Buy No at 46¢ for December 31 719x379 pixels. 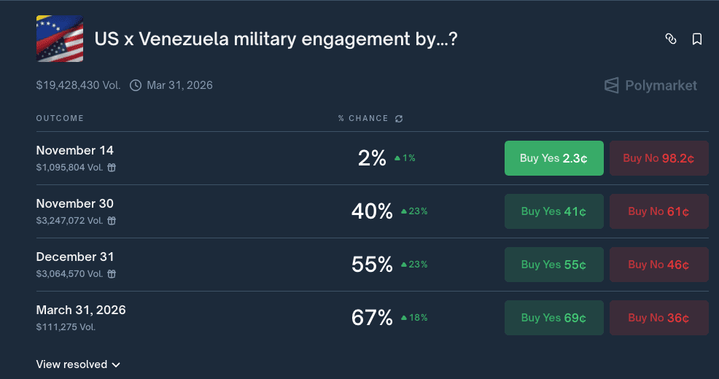[x=658, y=265]
